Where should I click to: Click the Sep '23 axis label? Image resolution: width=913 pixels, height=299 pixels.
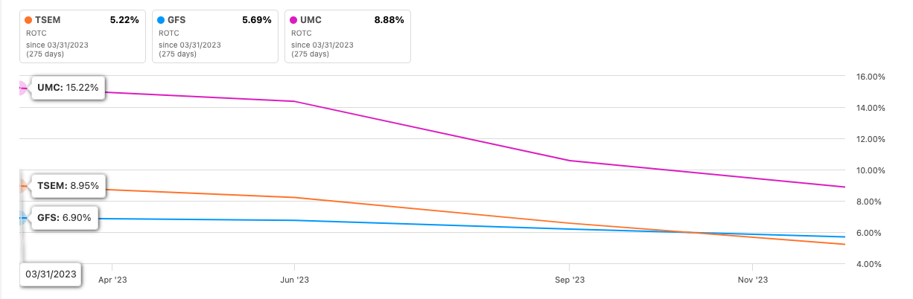[x=569, y=280]
